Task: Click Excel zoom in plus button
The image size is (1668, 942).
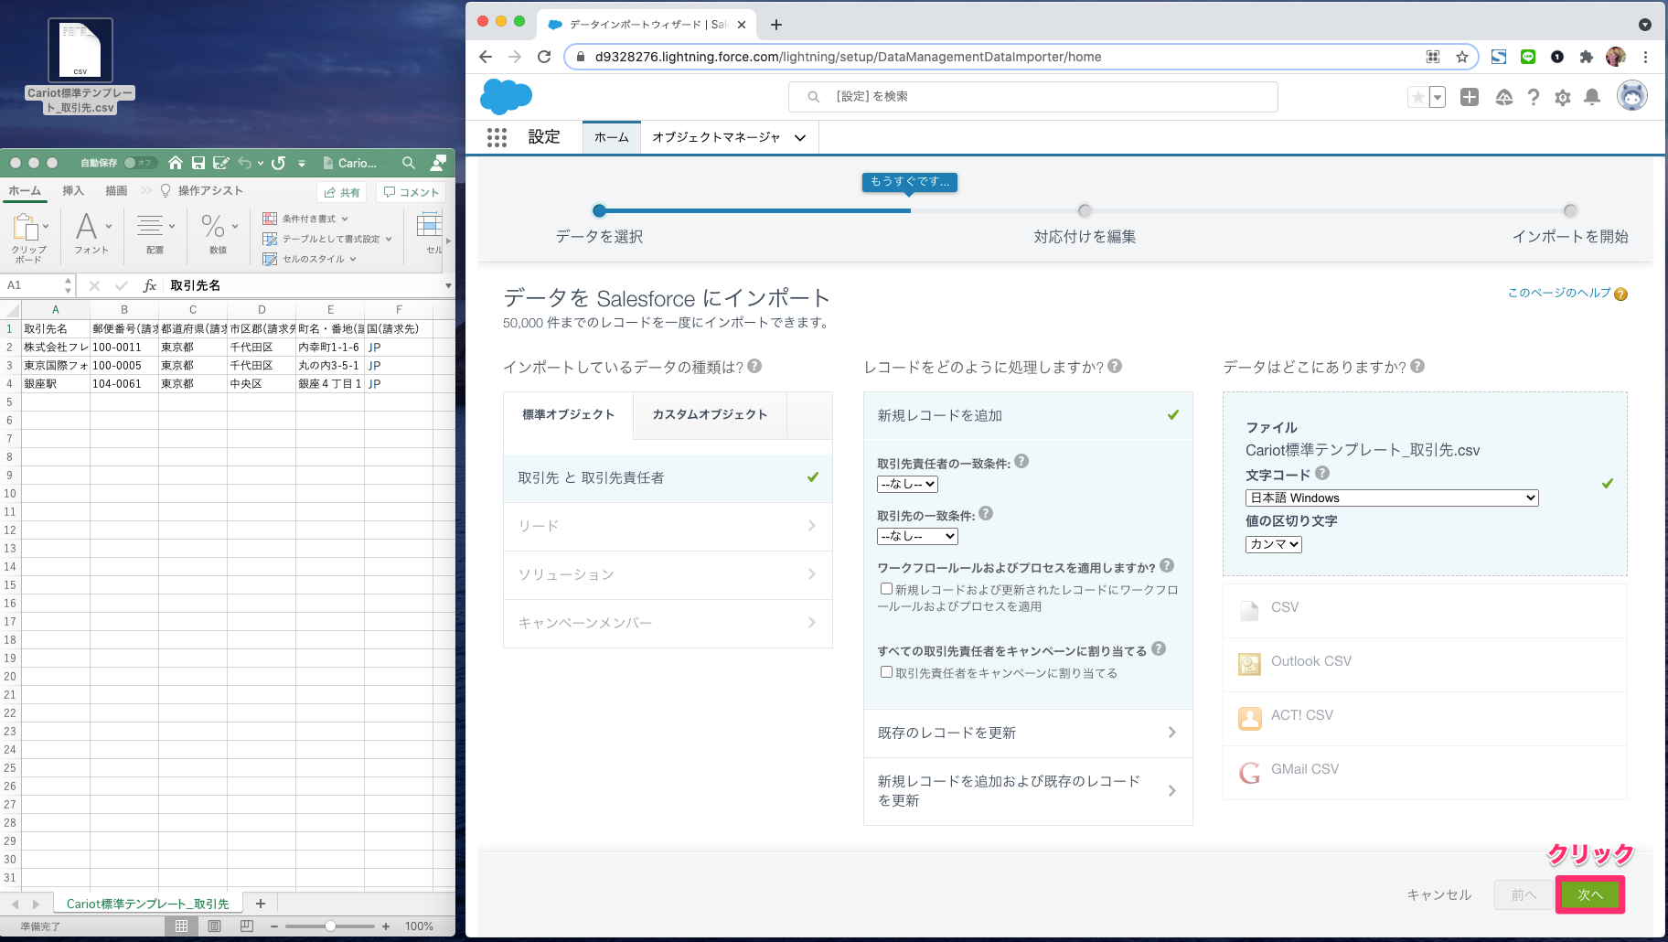Action: pos(386,926)
